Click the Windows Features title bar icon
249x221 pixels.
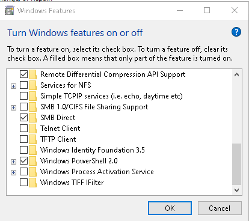10,11
